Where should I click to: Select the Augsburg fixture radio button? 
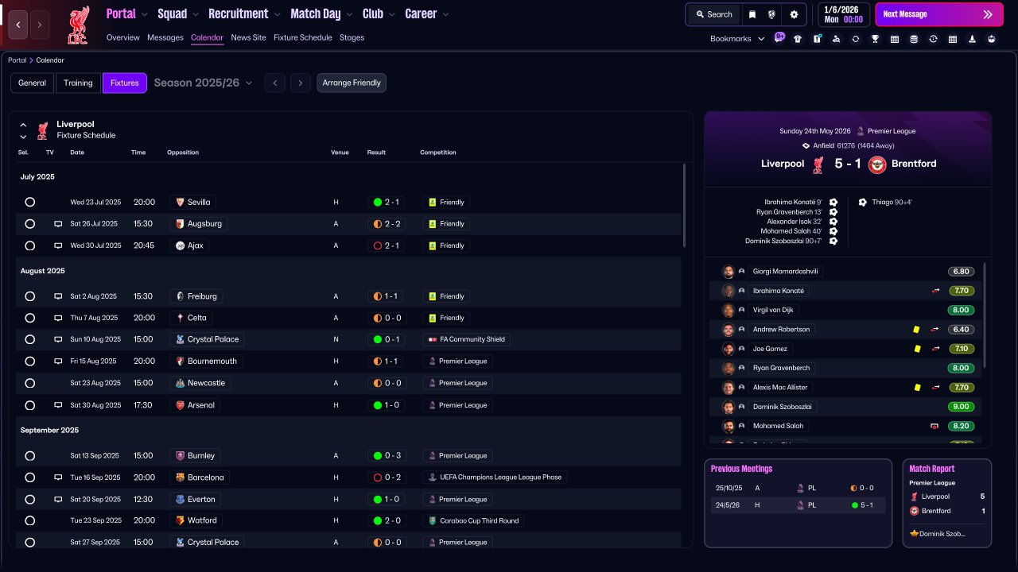30,224
